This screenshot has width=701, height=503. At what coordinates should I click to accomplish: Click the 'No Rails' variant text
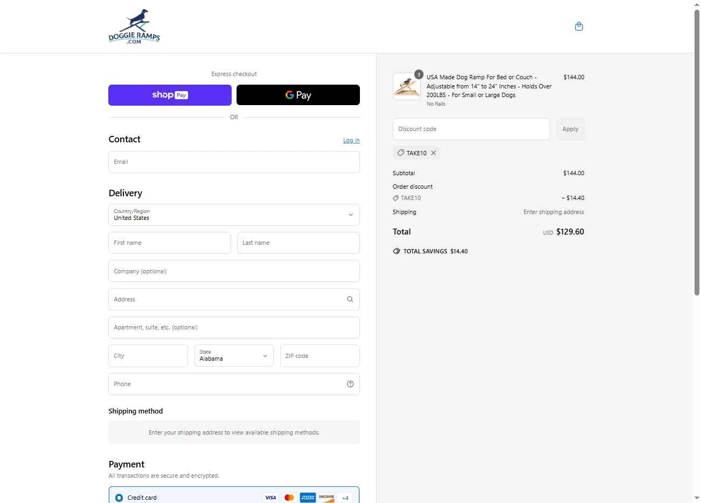coord(436,104)
